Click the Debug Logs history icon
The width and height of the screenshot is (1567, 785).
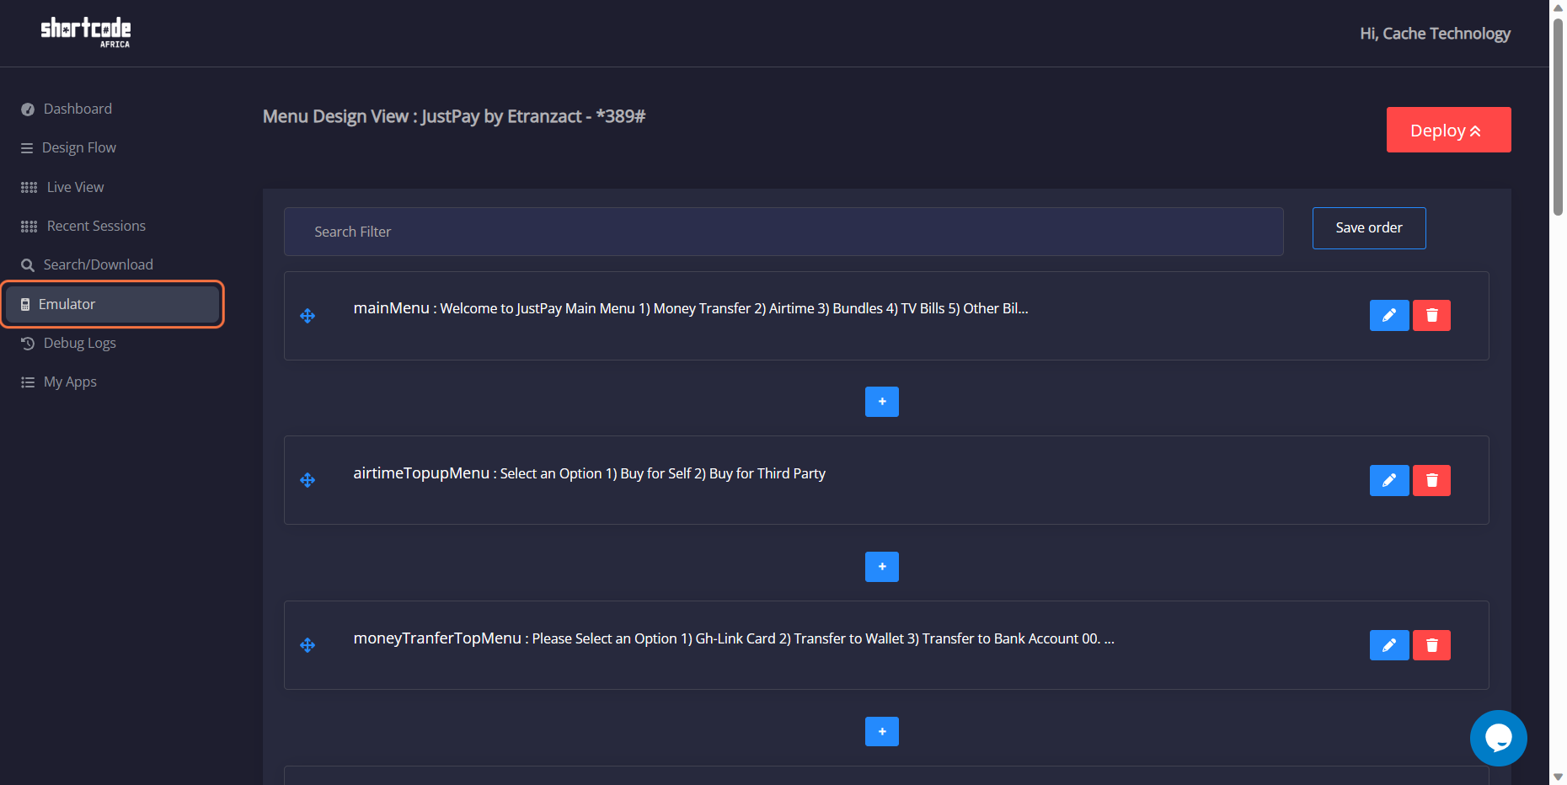28,344
